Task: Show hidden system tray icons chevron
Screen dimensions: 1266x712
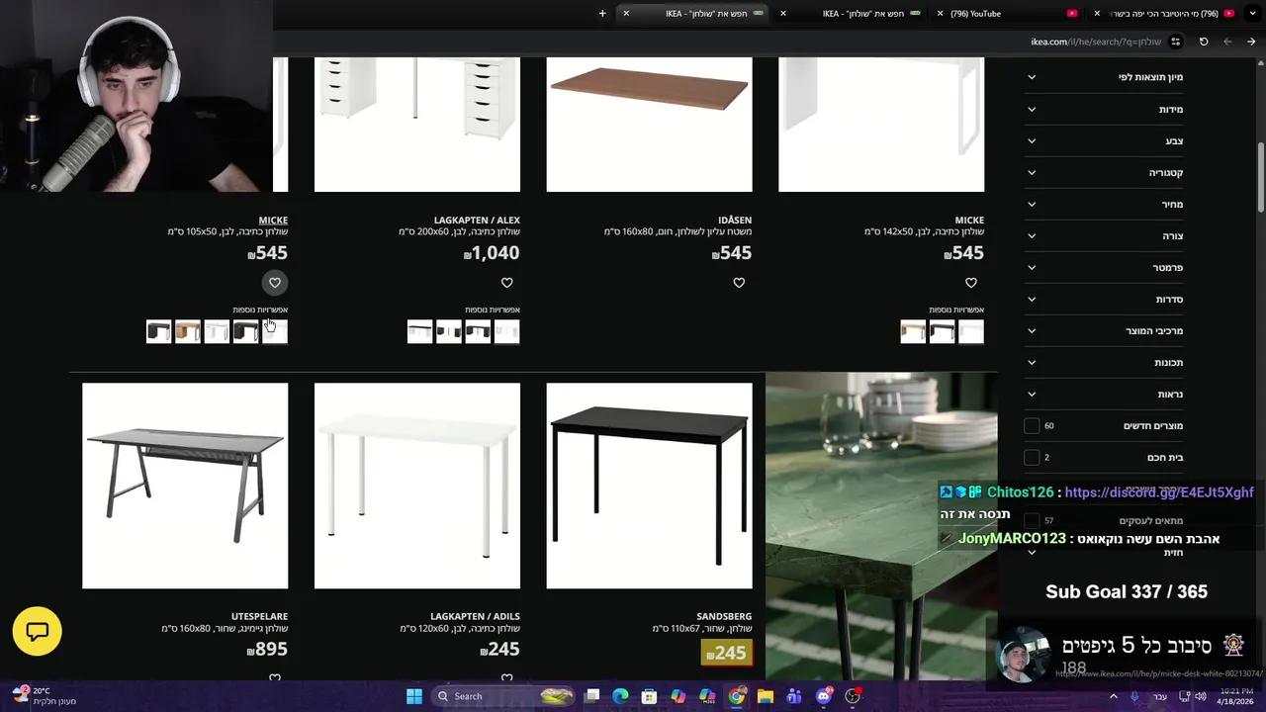Action: 1114,696
